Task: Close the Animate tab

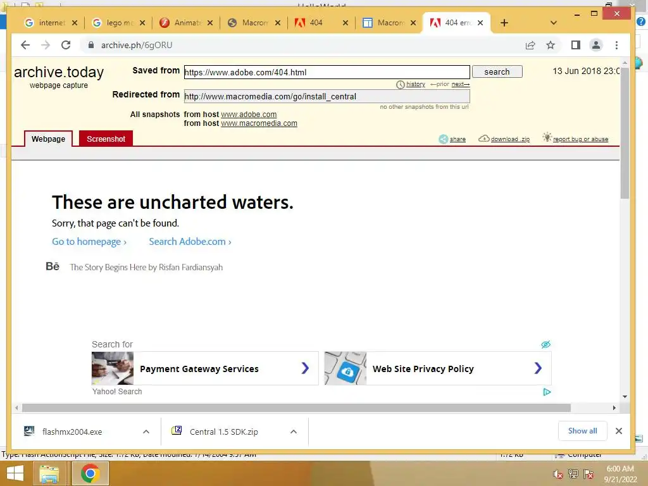Action: [x=210, y=23]
